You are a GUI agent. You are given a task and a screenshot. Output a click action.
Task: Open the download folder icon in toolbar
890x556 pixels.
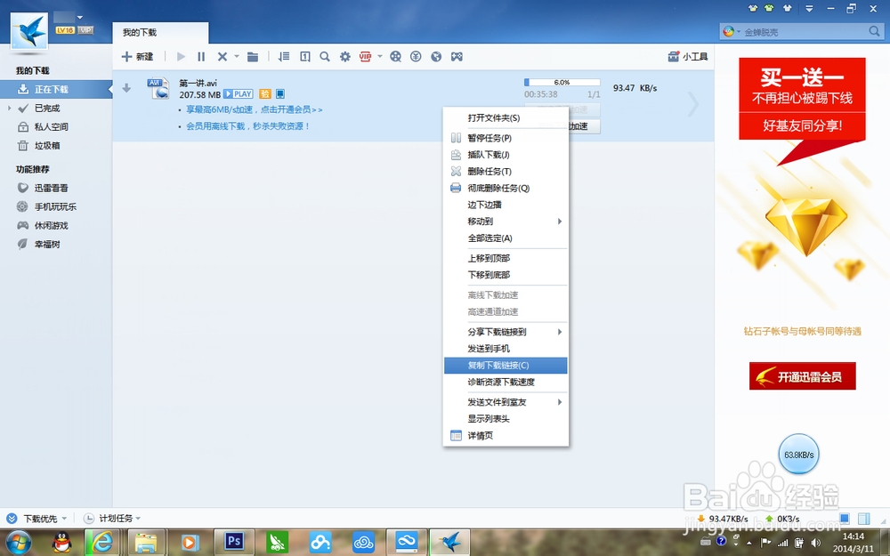(x=253, y=57)
